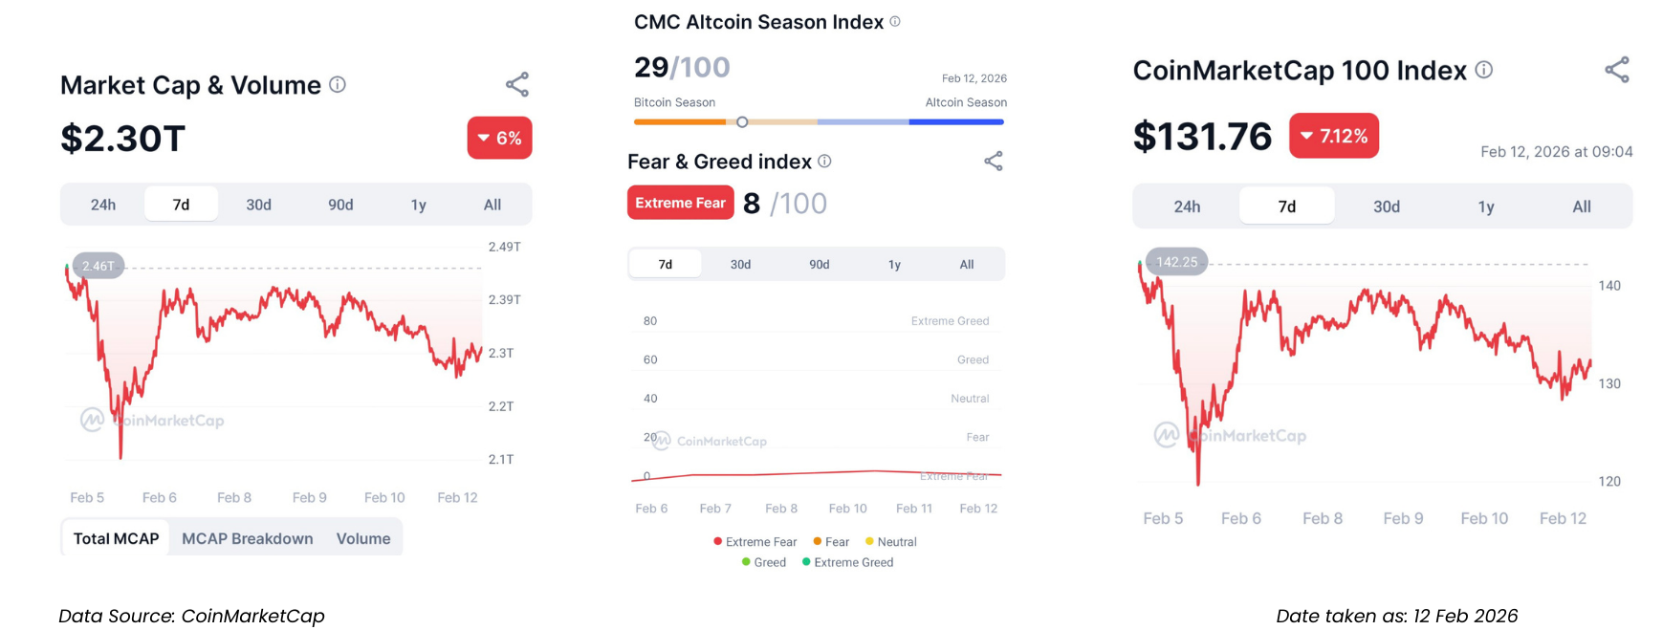Toggle Extreme Fear legend item

(755, 542)
